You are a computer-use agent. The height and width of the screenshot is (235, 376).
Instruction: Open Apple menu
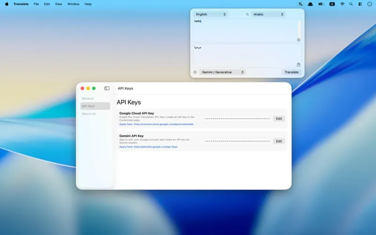(7, 4)
